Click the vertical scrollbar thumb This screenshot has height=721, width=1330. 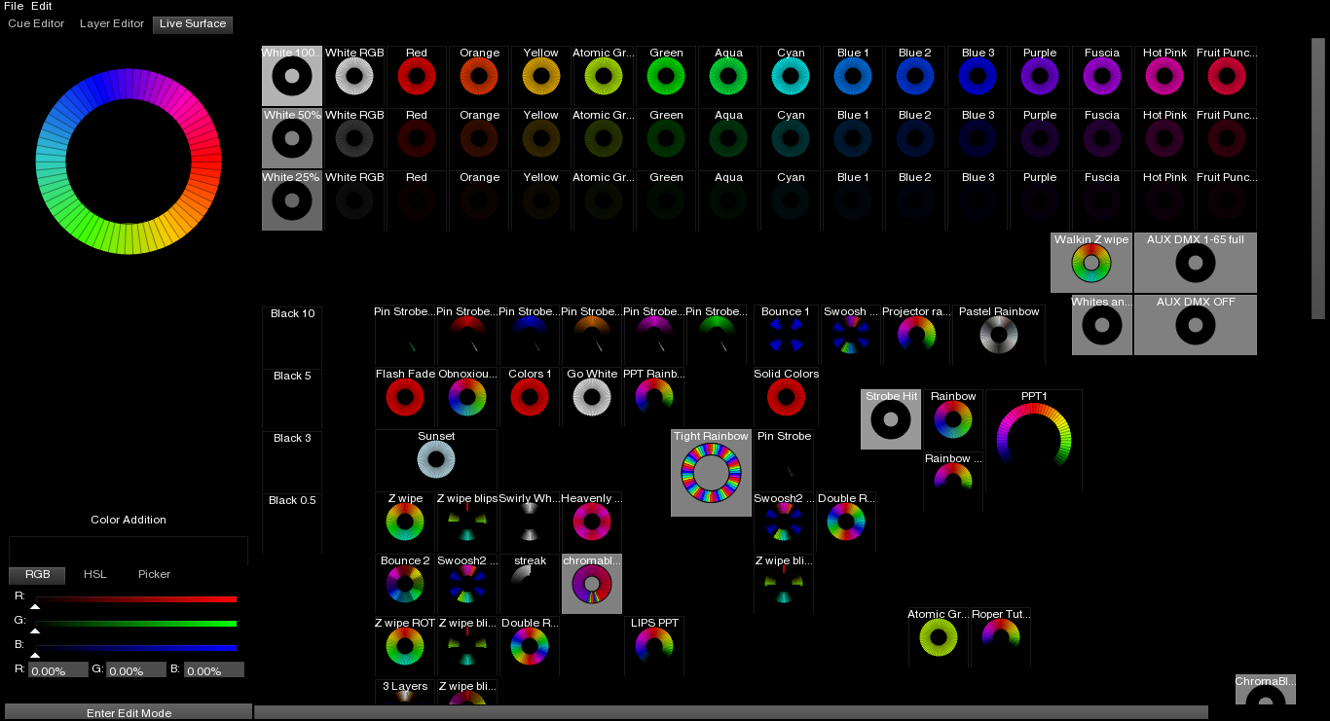point(1318,179)
